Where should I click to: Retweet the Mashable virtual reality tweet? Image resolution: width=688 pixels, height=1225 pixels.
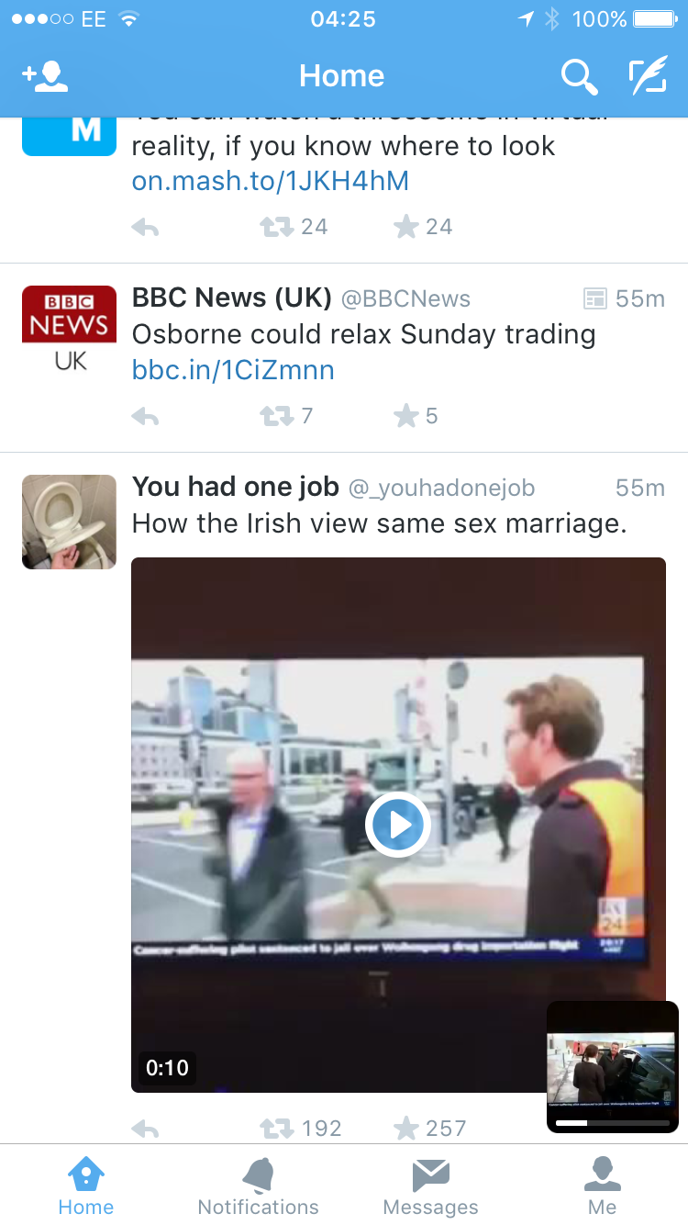(275, 227)
